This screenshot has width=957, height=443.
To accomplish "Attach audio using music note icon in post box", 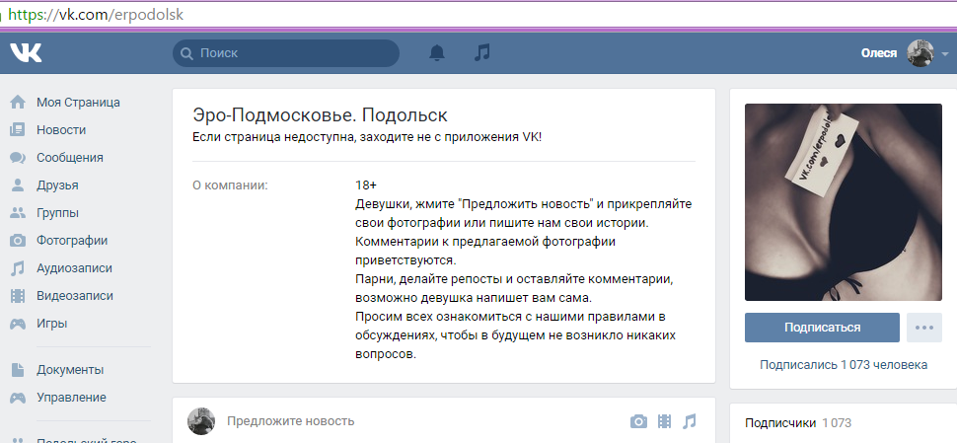I will 689,421.
